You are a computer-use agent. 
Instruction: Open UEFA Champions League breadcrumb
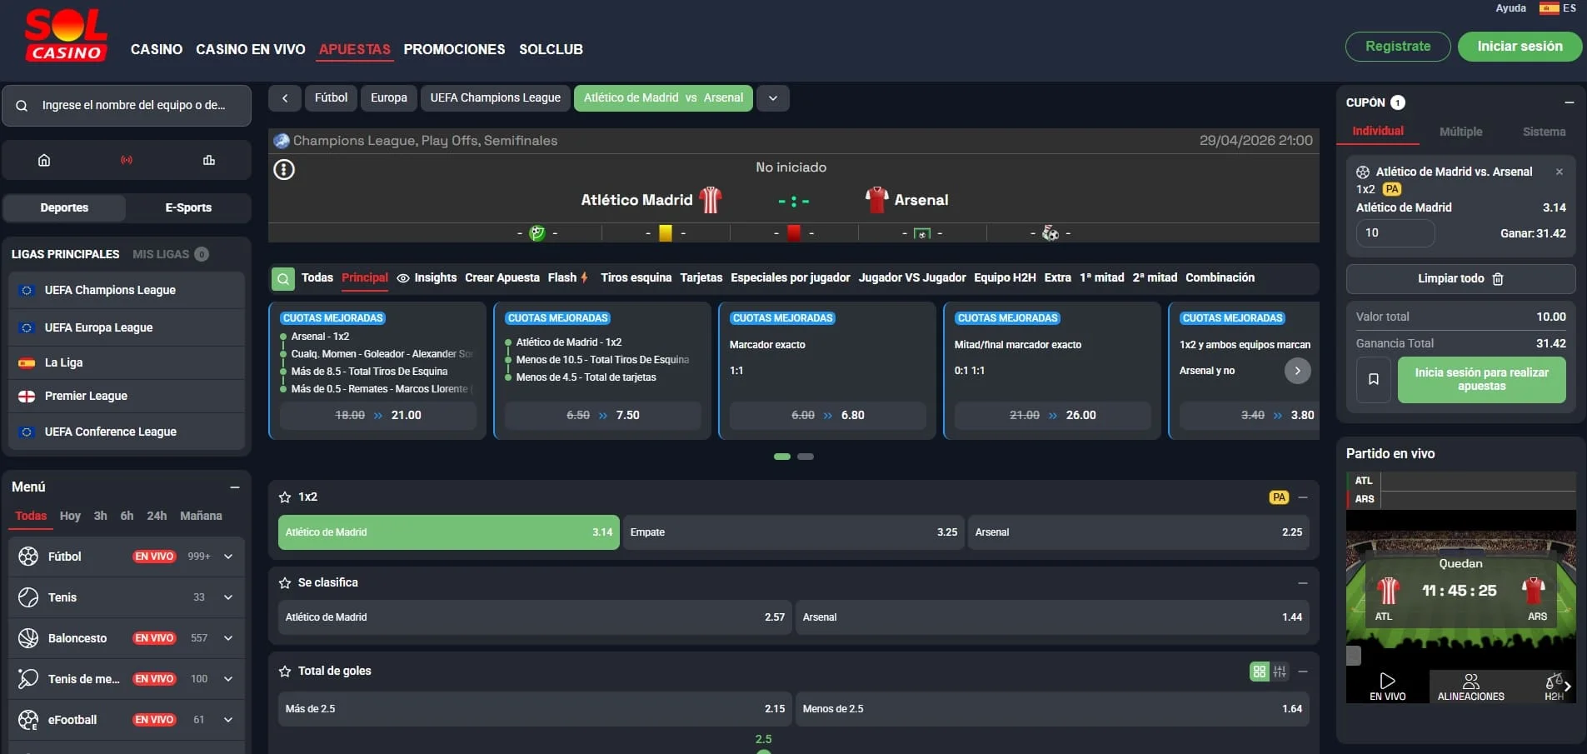(496, 98)
